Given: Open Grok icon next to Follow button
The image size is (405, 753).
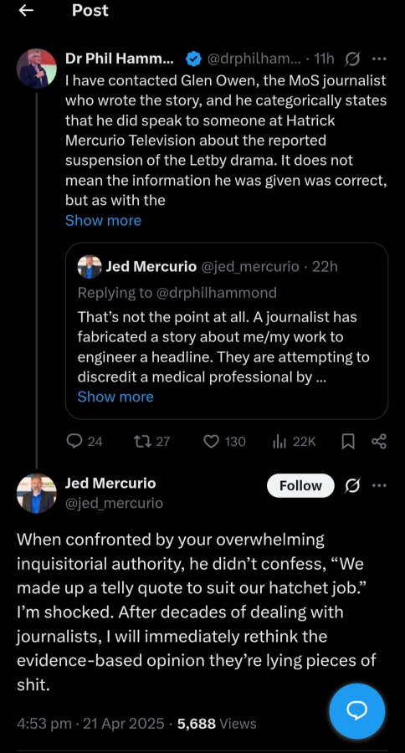Looking at the screenshot, I should click(x=353, y=485).
